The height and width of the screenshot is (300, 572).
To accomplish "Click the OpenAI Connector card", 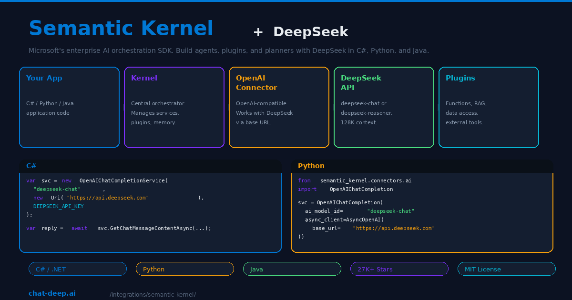I will click(x=279, y=107).
